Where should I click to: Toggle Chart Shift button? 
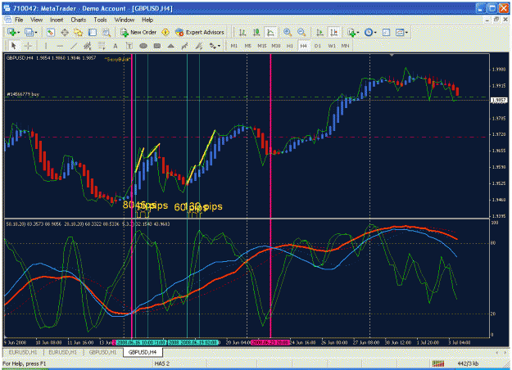333,32
